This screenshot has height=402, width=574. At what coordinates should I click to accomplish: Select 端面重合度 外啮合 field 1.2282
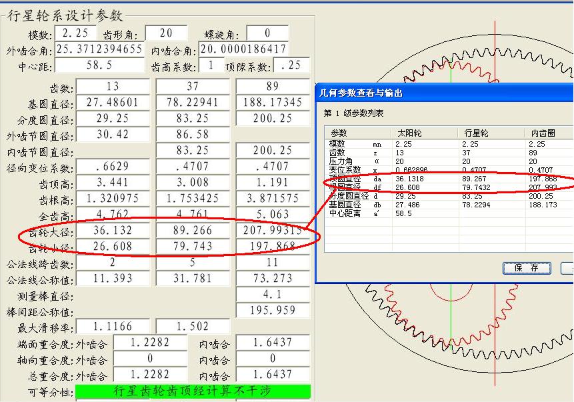150,343
